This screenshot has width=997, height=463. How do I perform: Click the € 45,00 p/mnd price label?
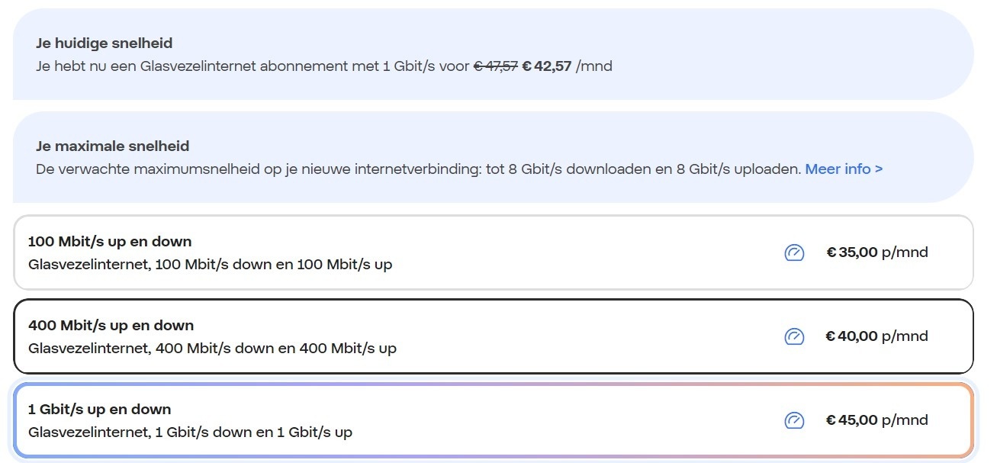point(876,420)
